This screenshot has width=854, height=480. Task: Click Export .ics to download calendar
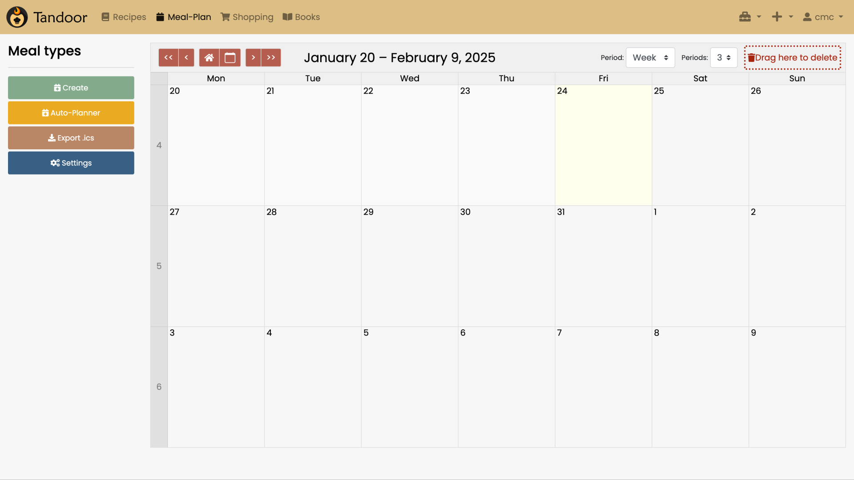coord(71,138)
